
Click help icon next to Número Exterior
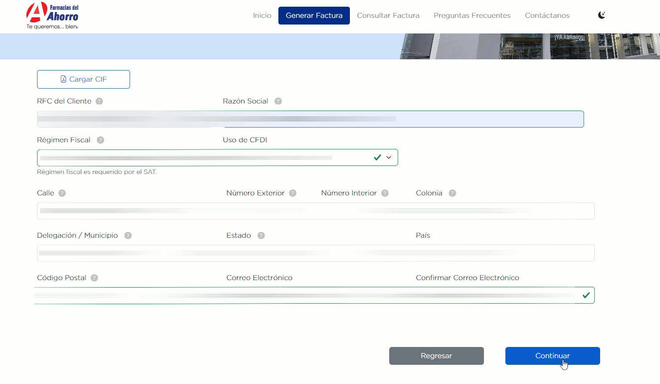coord(293,193)
